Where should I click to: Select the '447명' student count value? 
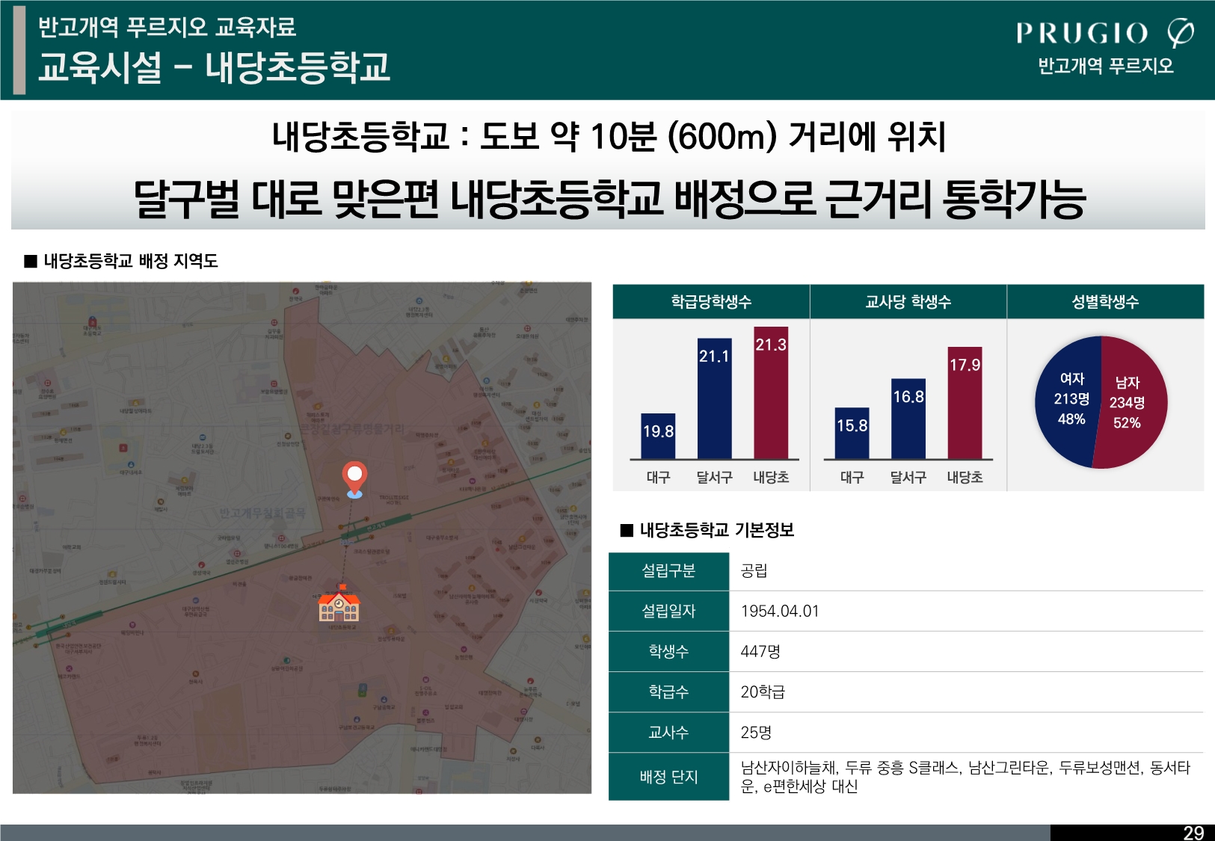[760, 652]
